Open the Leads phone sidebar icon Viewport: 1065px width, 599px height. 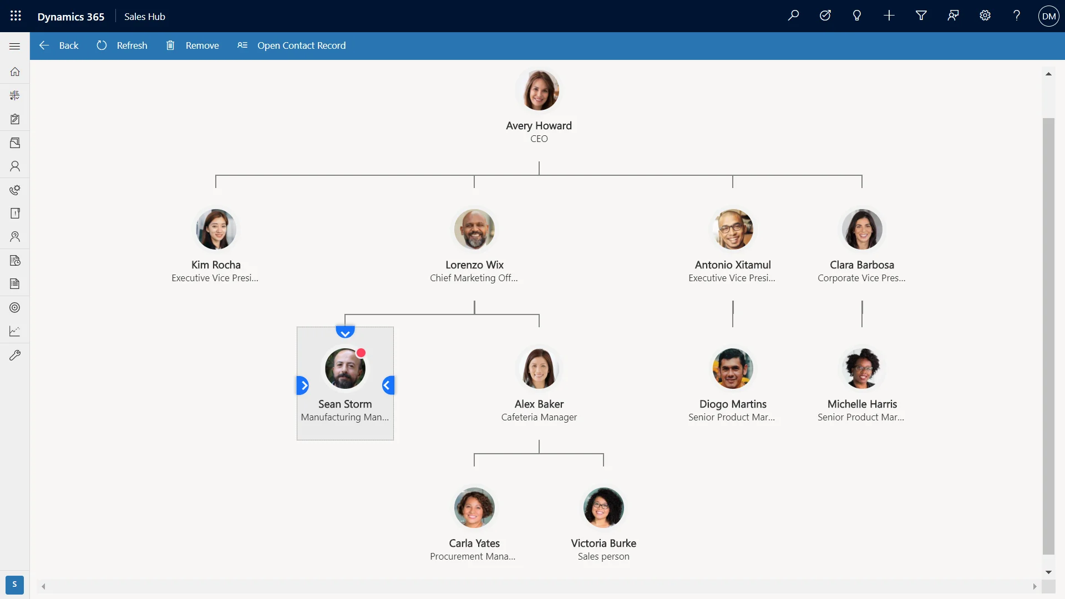(15, 190)
